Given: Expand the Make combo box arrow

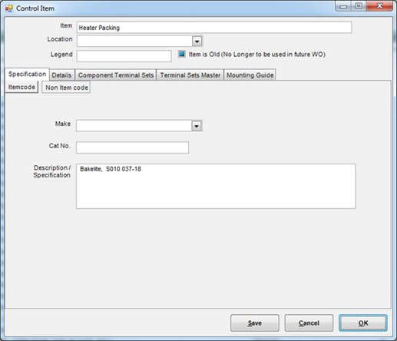Looking at the screenshot, I should click(197, 126).
